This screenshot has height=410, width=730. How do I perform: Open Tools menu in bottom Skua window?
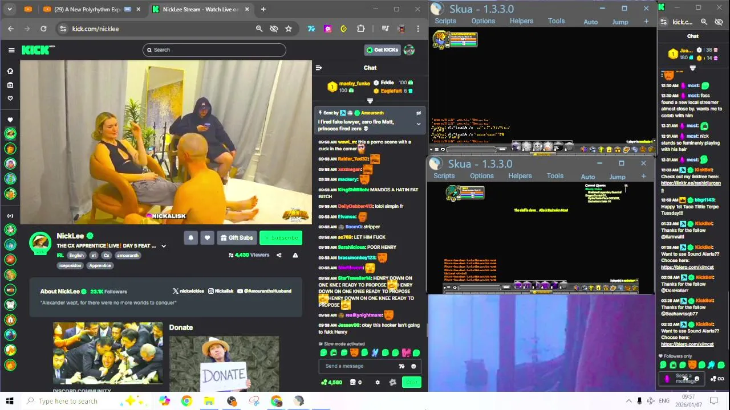click(x=555, y=176)
